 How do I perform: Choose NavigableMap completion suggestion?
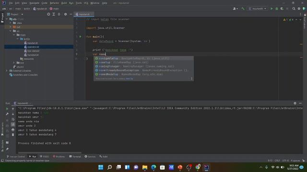143,58
